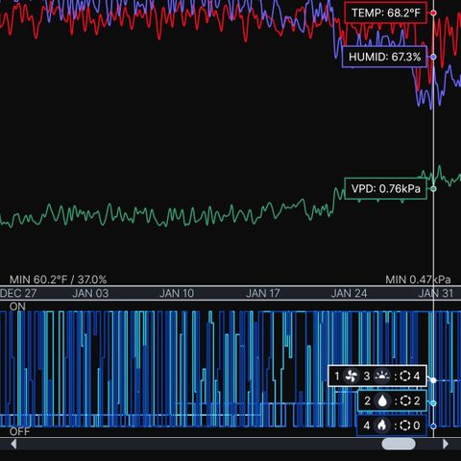Click the left arrow on the timeline scrollbar
Screen dimensions: 461x461
pos(13,444)
